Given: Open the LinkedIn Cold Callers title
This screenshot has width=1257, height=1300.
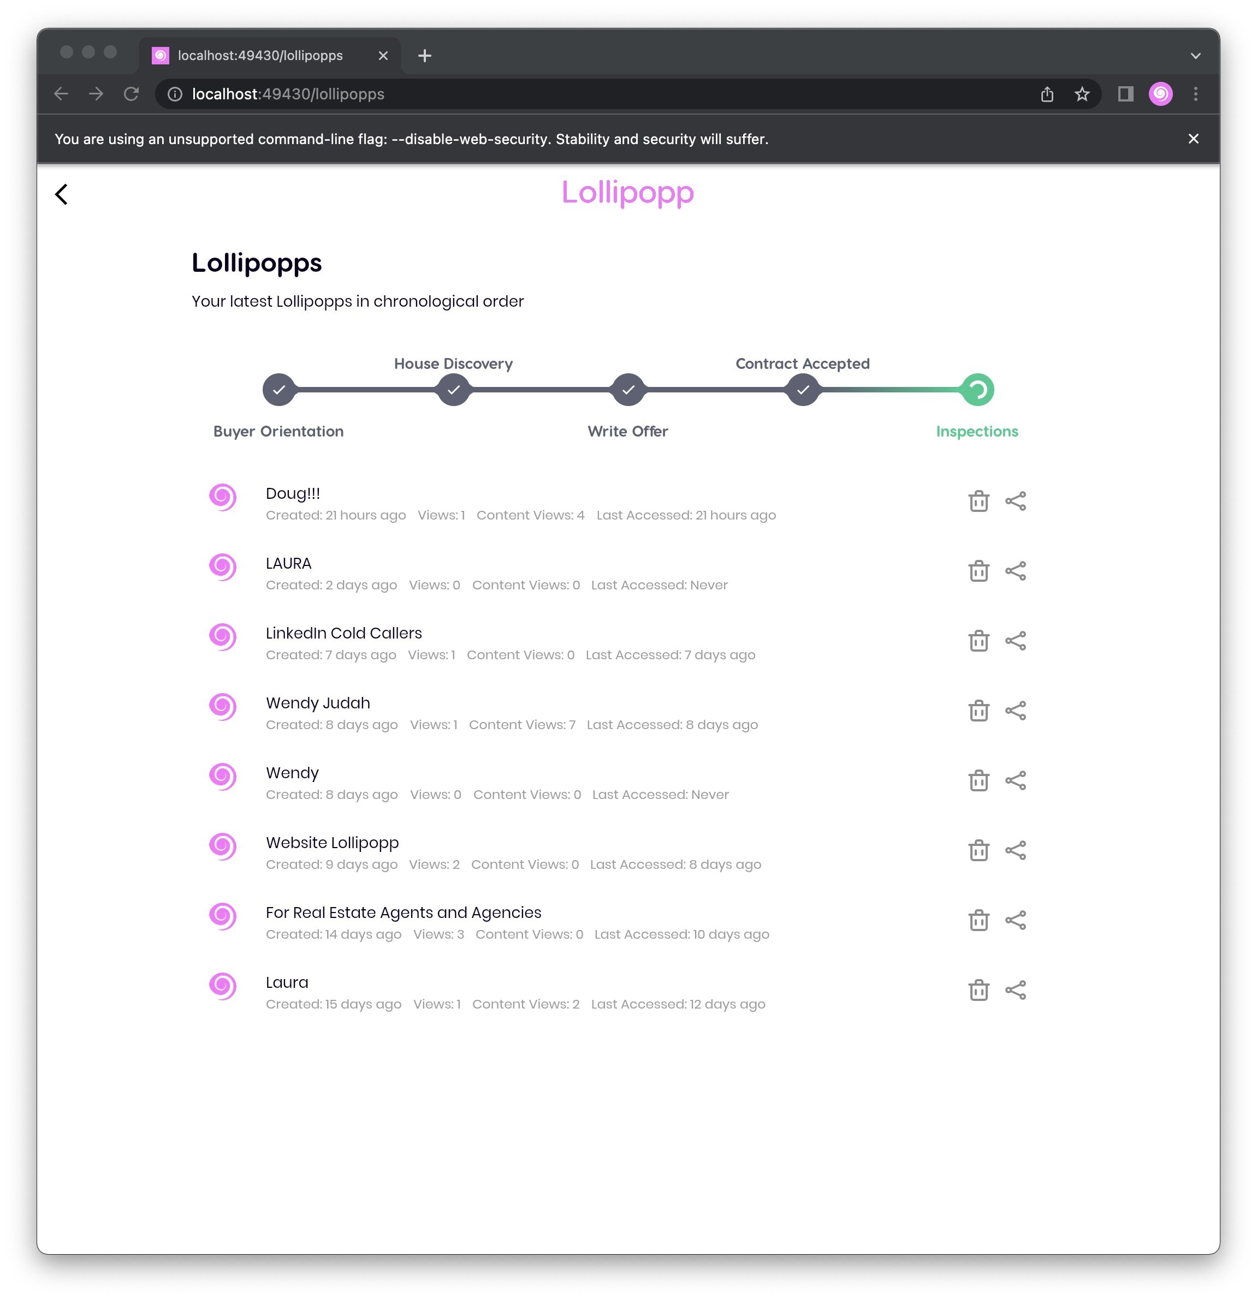Looking at the screenshot, I should [x=344, y=633].
